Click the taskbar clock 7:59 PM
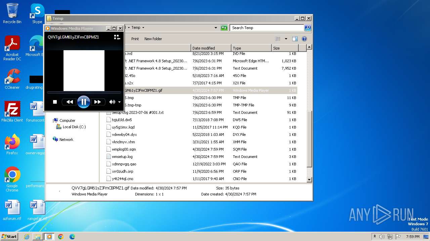This screenshot has width=430, height=241. pyautogui.click(x=413, y=237)
